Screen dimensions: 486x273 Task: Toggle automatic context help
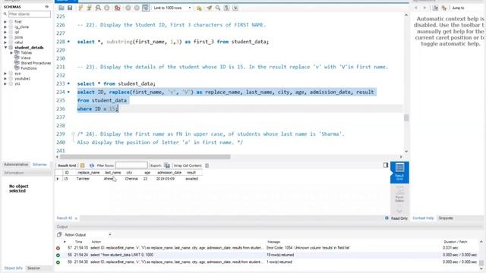click(x=435, y=8)
